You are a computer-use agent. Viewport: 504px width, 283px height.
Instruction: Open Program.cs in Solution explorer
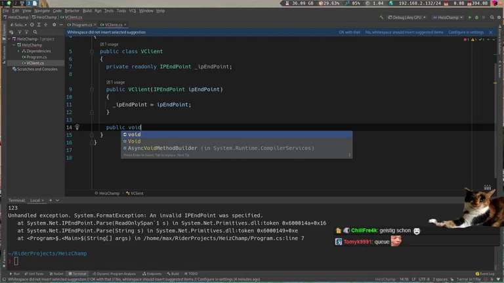tap(36, 57)
